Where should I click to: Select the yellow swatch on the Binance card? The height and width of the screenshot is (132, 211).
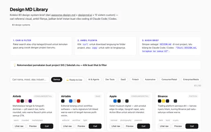click(x=164, y=101)
